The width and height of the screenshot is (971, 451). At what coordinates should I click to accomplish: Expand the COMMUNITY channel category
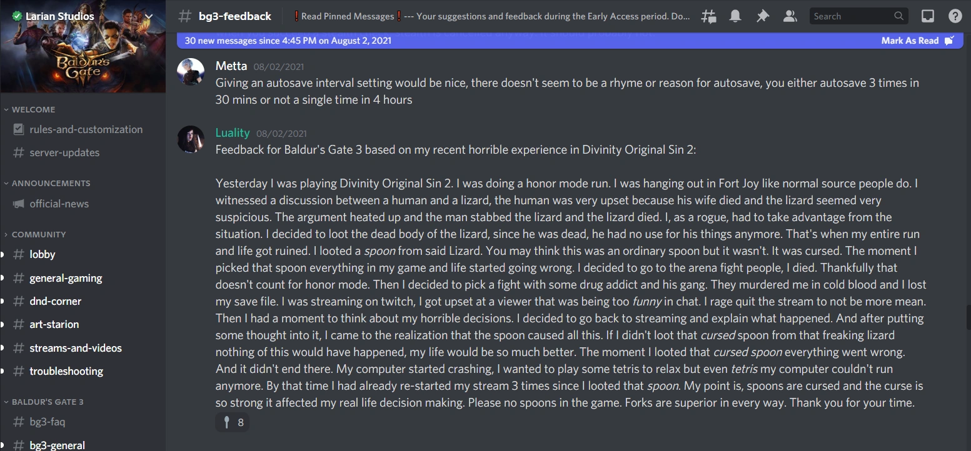pos(38,234)
